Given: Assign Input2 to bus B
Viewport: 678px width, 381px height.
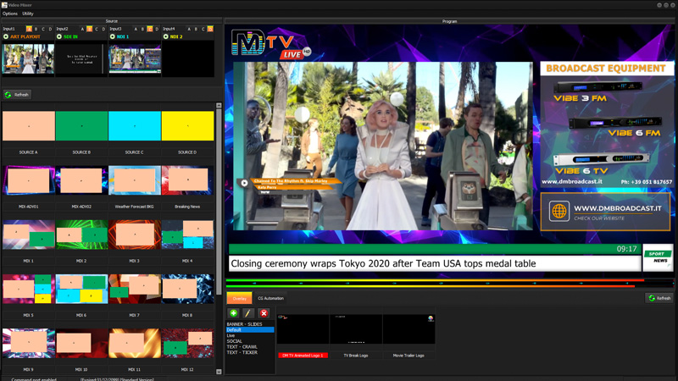Looking at the screenshot, I should click(90, 29).
